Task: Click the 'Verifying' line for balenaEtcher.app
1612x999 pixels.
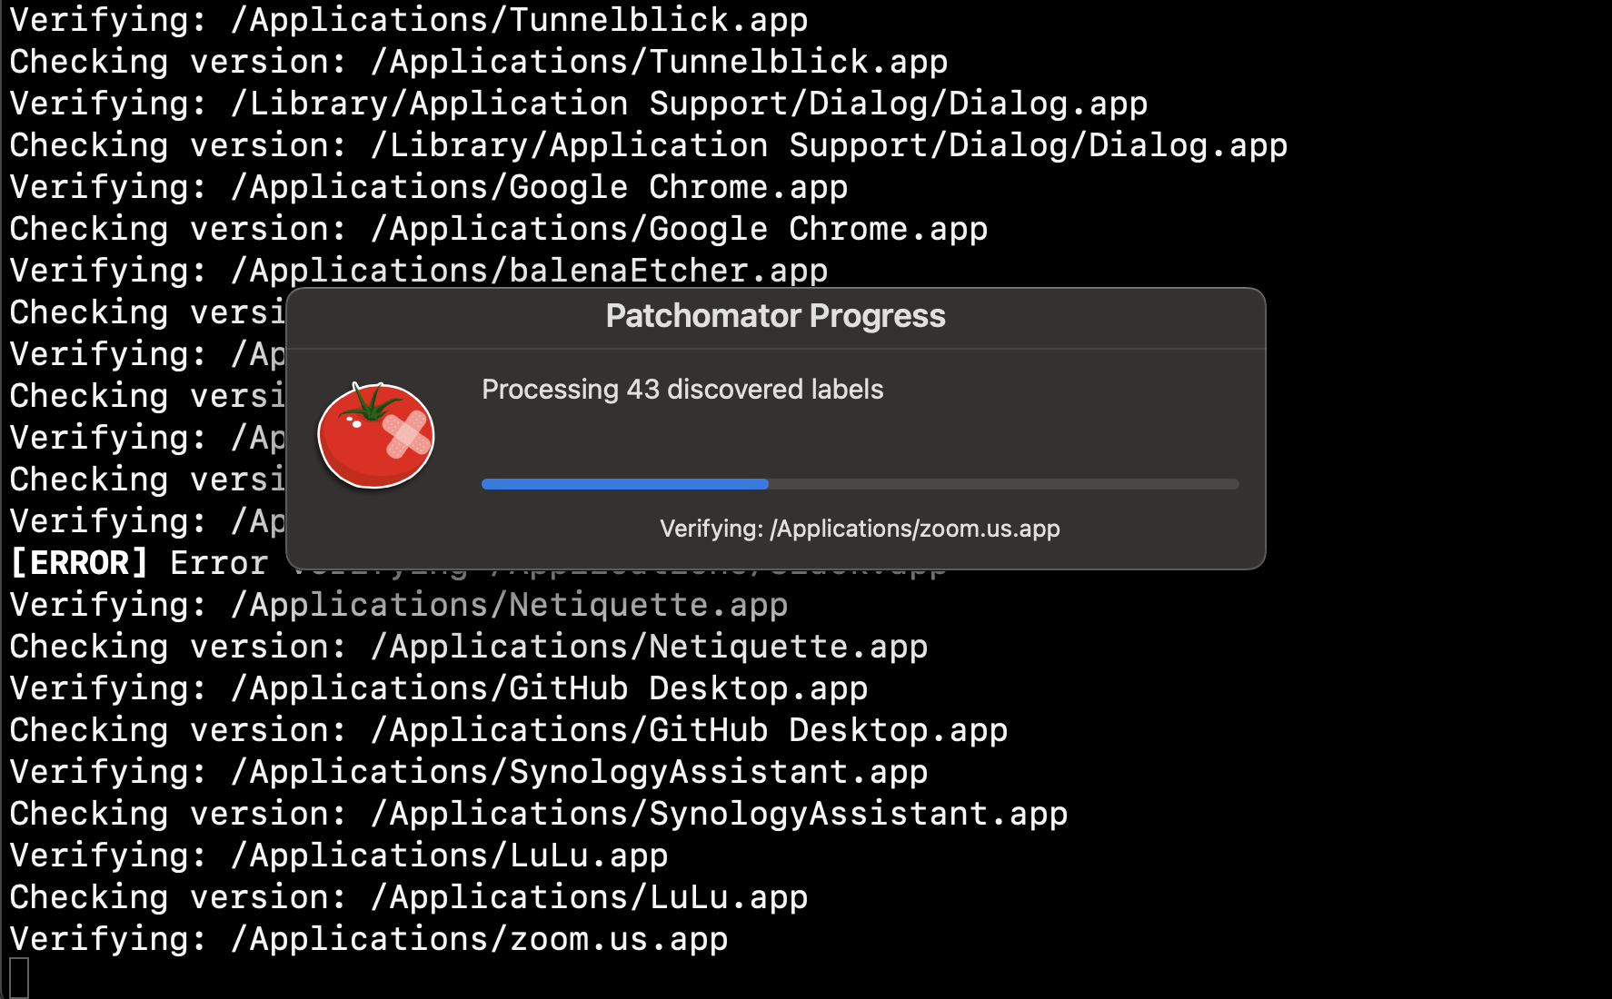Action: [x=418, y=271]
